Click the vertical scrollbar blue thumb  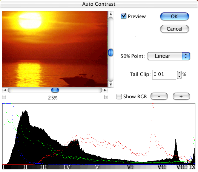pos(111,53)
